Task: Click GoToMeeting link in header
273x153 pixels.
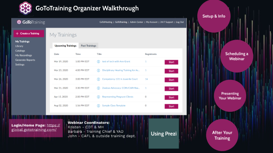Action: click(106, 22)
